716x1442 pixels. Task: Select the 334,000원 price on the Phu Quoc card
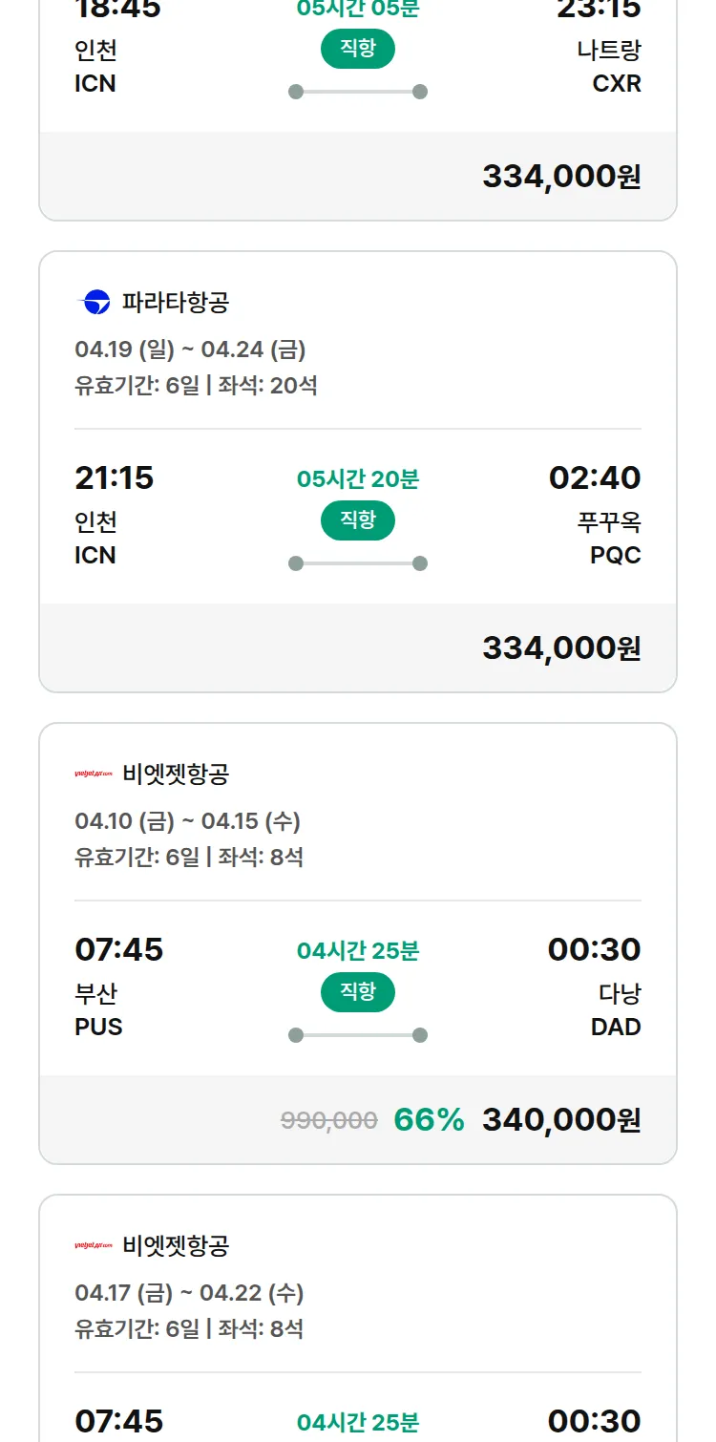(561, 648)
